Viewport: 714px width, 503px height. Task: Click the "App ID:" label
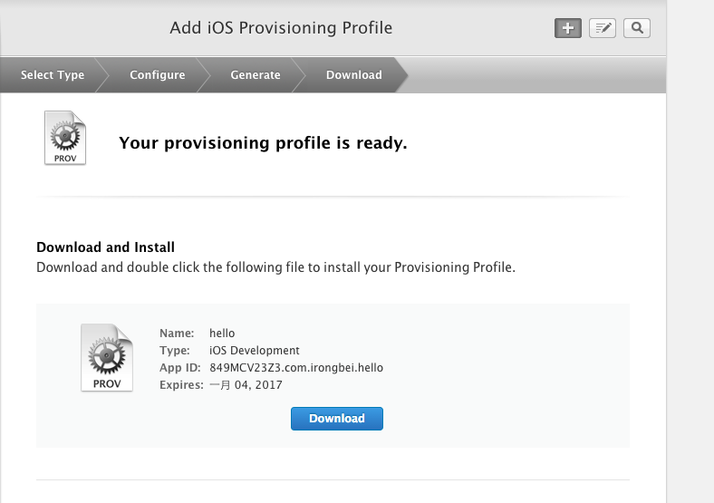click(x=180, y=368)
